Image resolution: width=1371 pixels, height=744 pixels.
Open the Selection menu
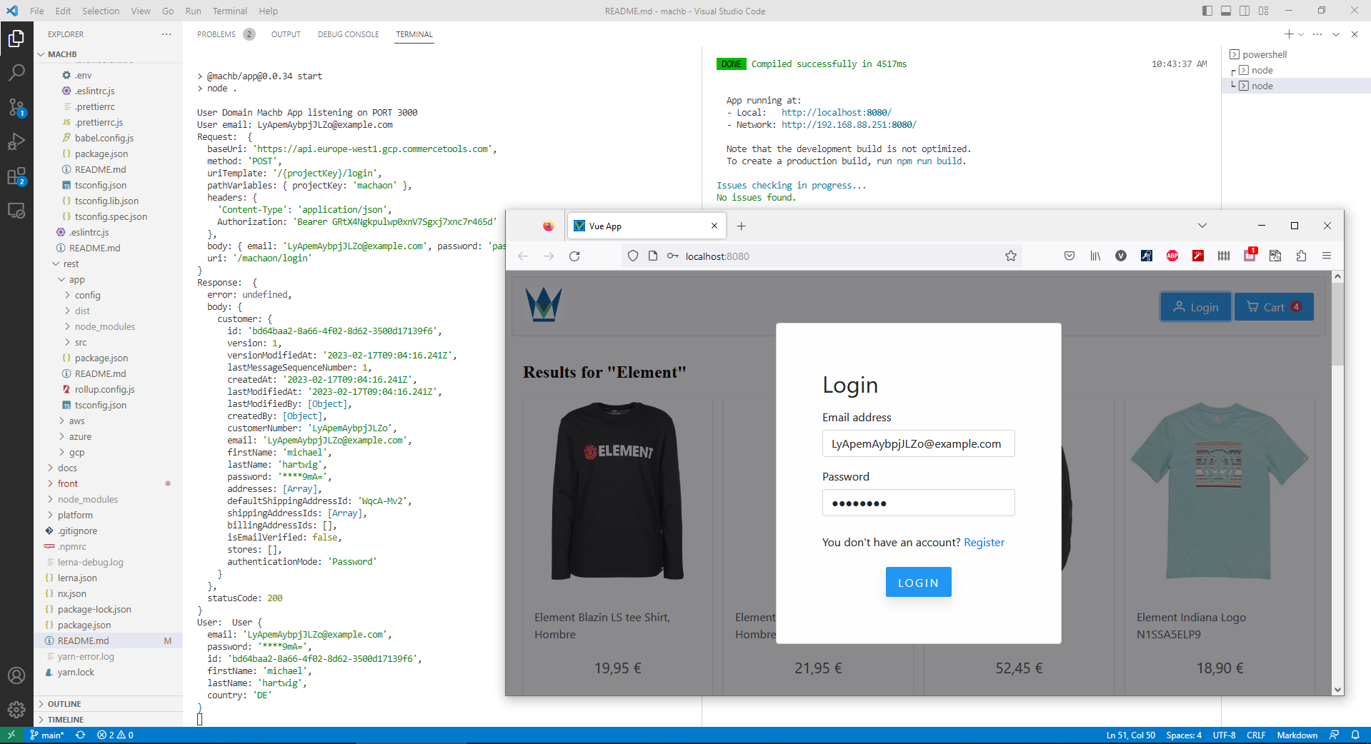coord(101,11)
